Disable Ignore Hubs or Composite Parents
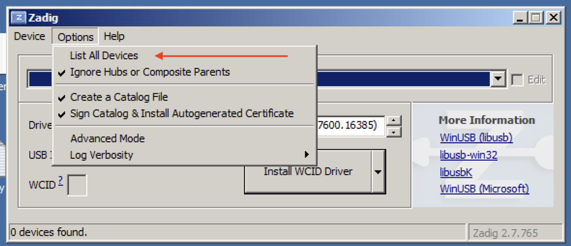Screen dimensions: 571x246 tap(149, 72)
